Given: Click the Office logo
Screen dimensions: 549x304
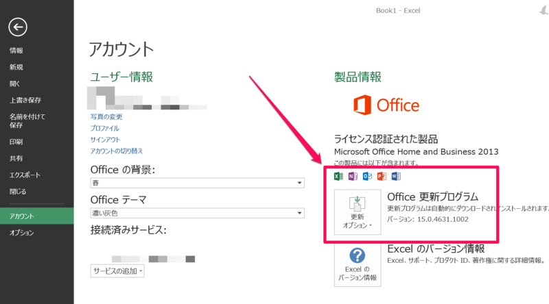Looking at the screenshot, I should tap(386, 105).
